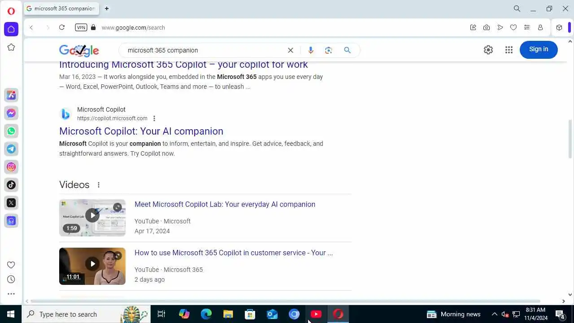Open three-dot menu next to Videos heading
The image size is (574, 323).
pyautogui.click(x=99, y=185)
